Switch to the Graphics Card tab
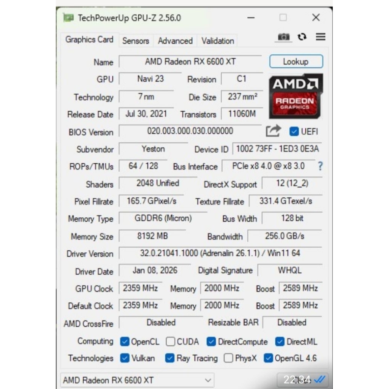 point(89,40)
